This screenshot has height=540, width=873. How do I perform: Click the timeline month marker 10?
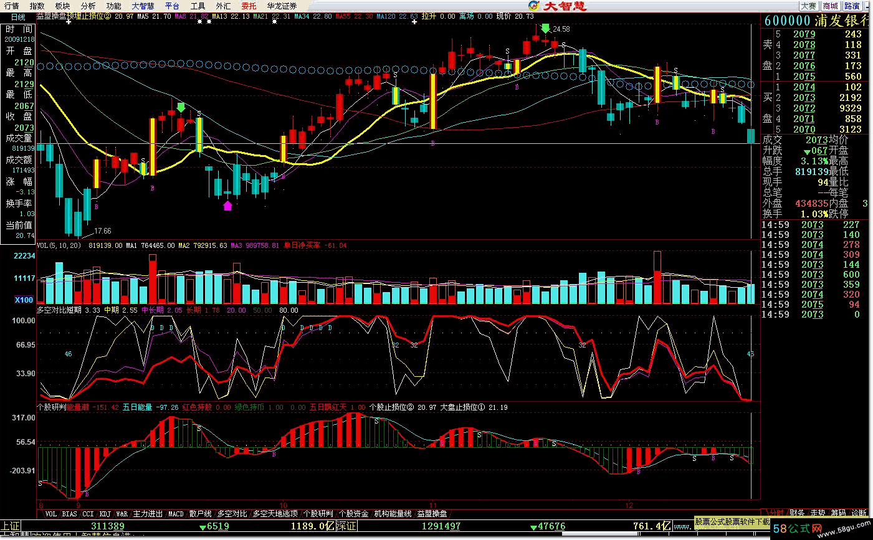click(284, 505)
